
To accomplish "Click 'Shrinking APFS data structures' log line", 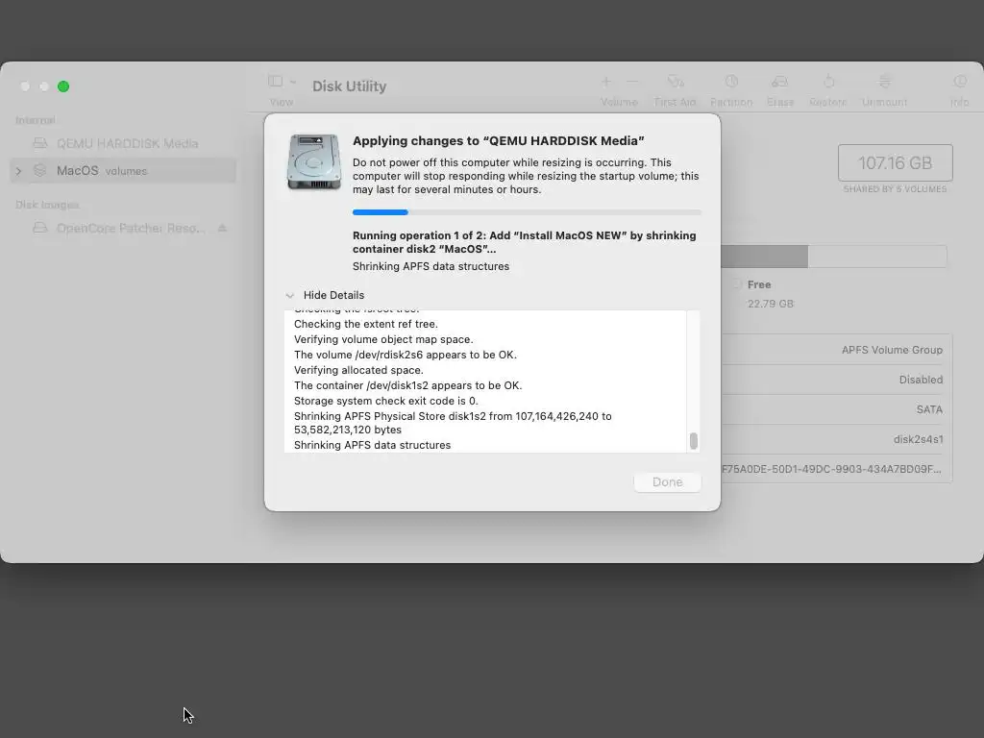I will pos(372,445).
